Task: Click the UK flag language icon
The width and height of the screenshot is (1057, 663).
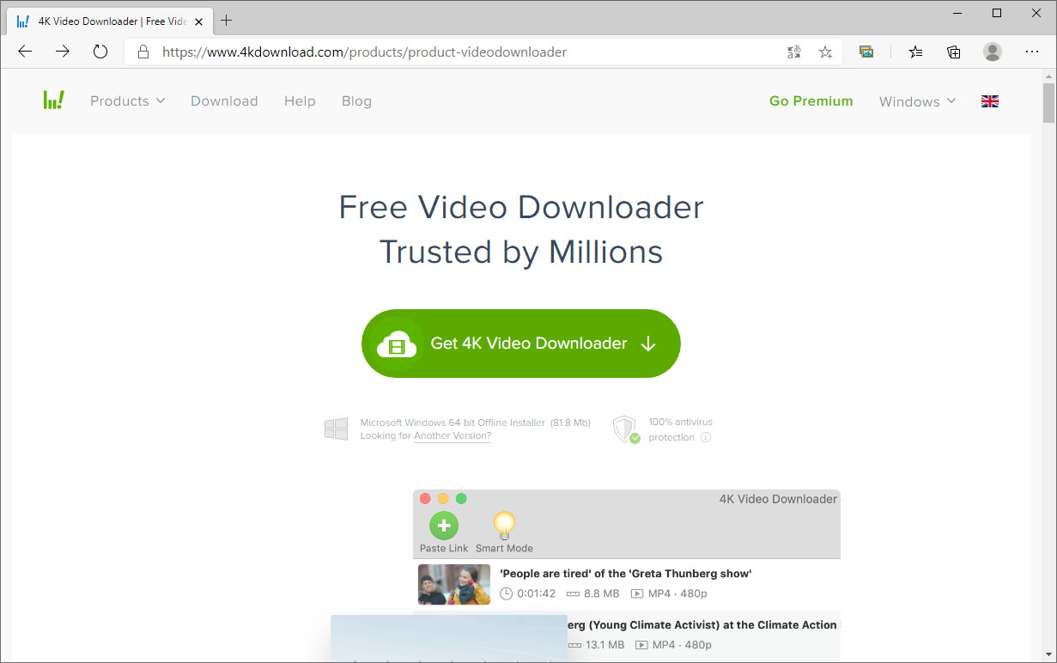Action: pos(990,101)
